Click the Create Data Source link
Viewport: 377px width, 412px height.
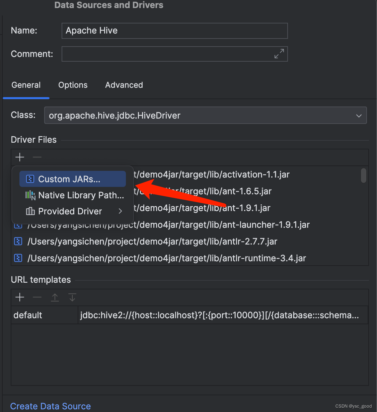50,406
